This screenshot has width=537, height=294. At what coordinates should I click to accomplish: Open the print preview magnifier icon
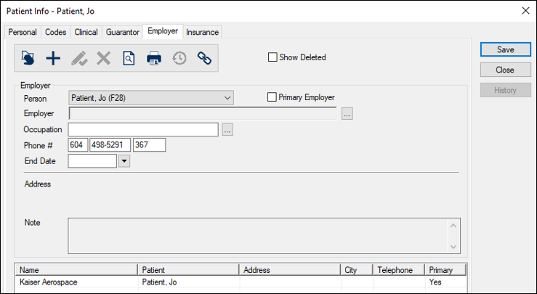click(x=129, y=59)
